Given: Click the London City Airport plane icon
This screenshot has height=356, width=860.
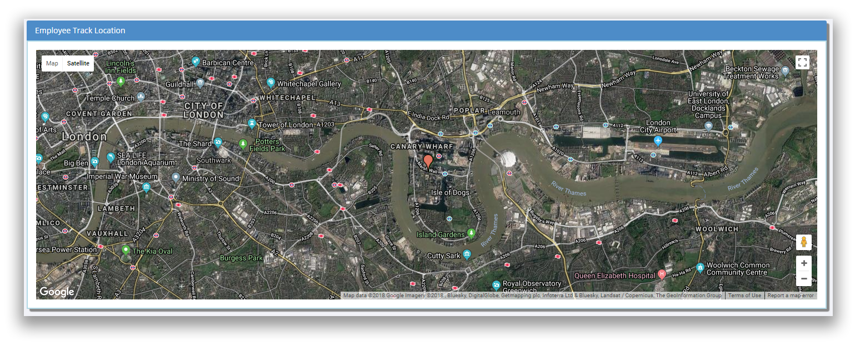Looking at the screenshot, I should point(658,141).
